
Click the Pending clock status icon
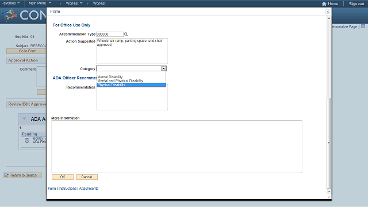27,140
